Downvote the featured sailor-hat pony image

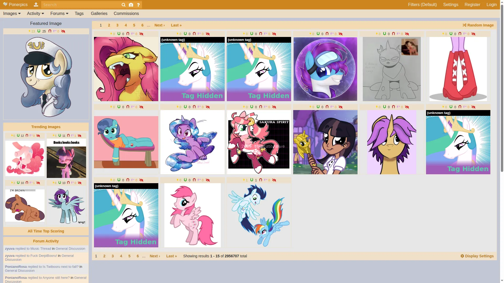point(50,31)
